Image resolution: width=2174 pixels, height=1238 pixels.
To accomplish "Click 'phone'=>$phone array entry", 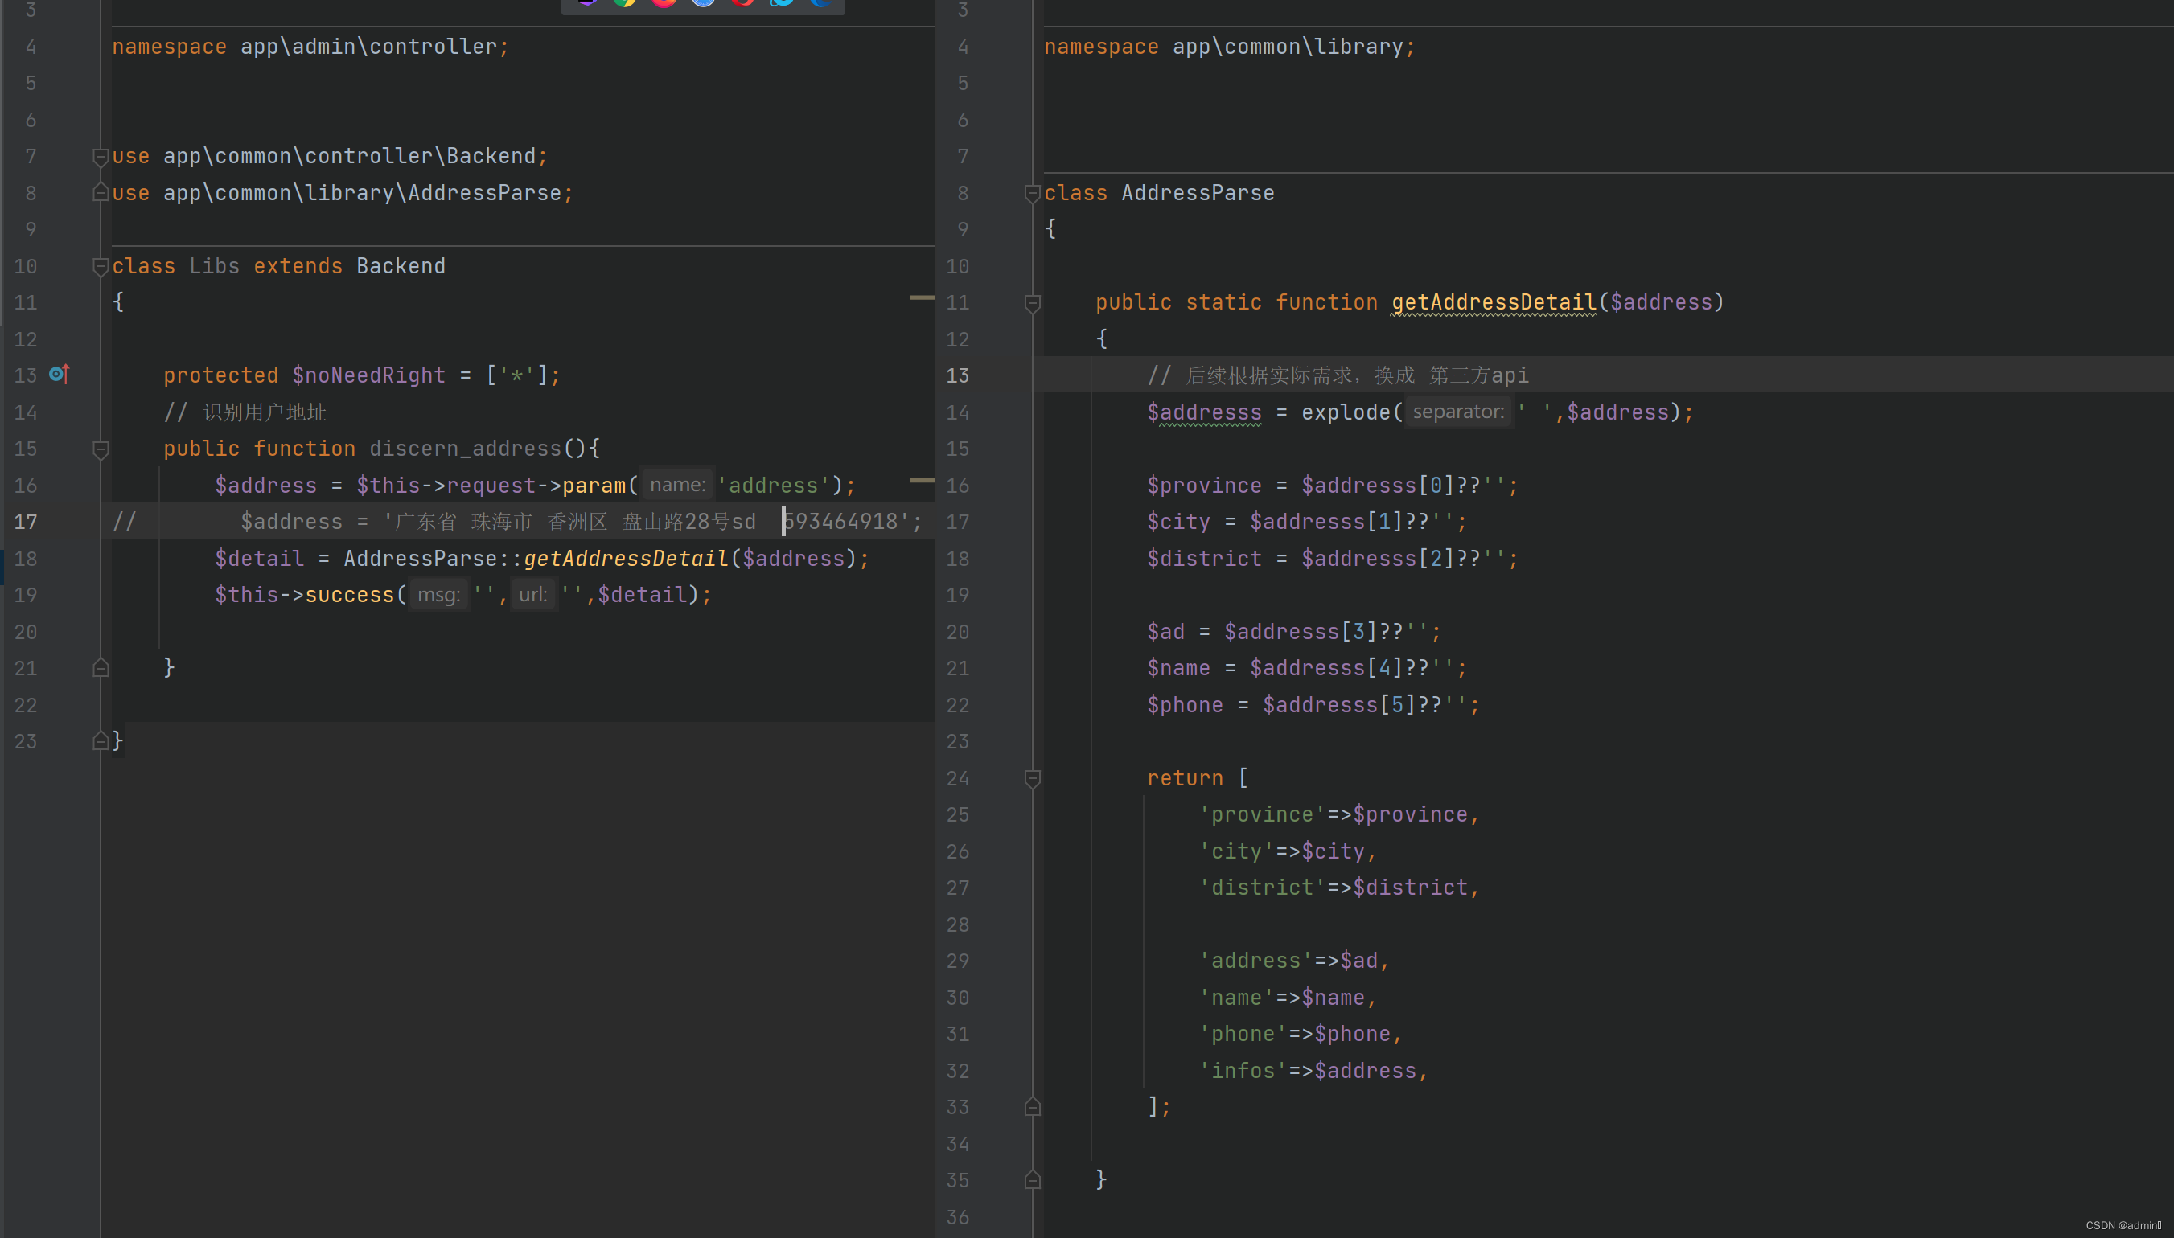I will point(1301,1034).
